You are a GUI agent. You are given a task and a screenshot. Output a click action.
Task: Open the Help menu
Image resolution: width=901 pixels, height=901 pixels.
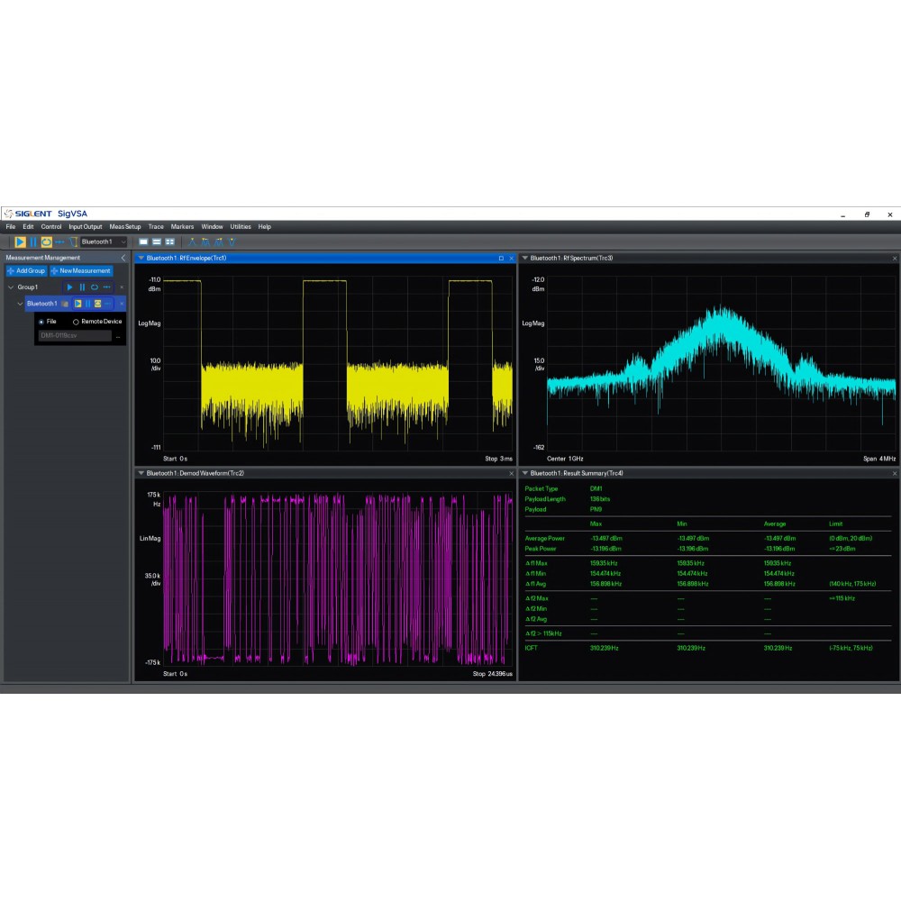264,227
